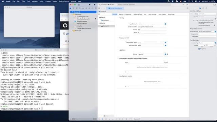Image resolution: width=217 pixels, height=122 pixels.
Task: Collapse the Deployment Info section
Action: (x=118, y=38)
